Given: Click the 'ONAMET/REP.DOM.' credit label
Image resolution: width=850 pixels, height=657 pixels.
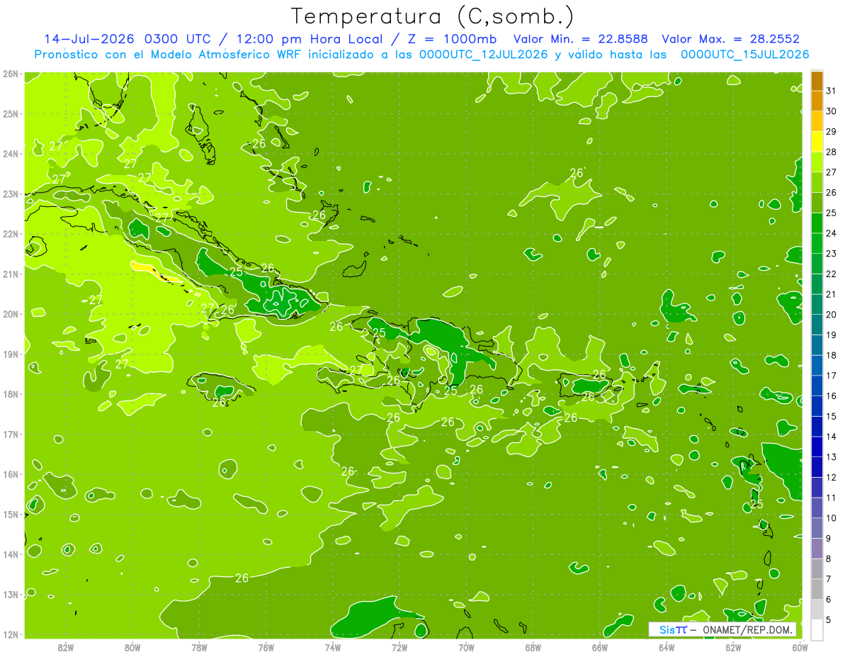Looking at the screenshot, I should pos(746,629).
